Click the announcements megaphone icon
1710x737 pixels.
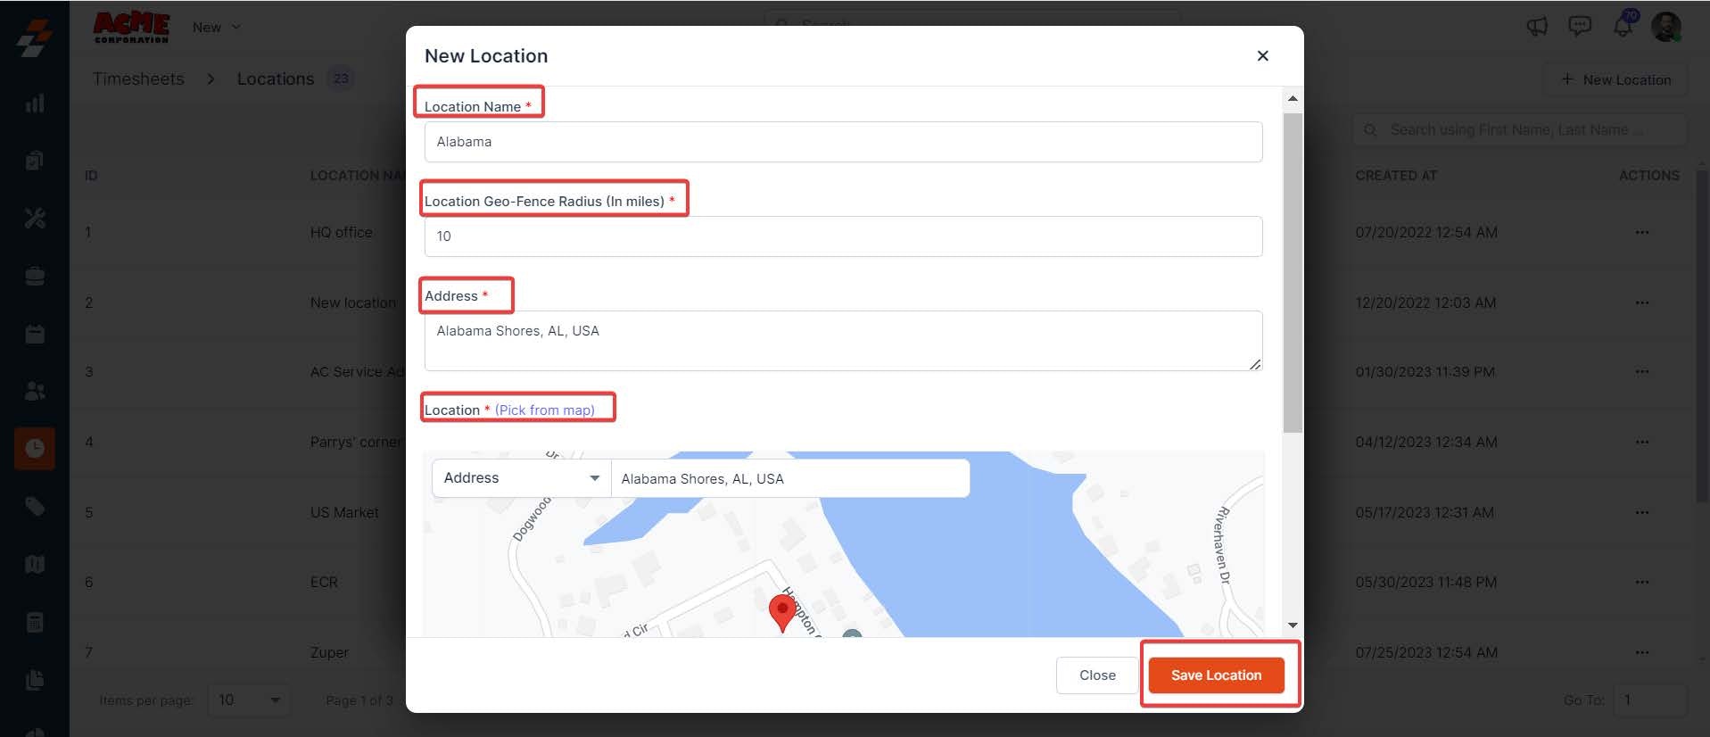click(x=1537, y=26)
